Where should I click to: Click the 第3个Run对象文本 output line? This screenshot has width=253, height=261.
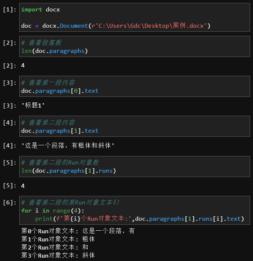point(58,255)
